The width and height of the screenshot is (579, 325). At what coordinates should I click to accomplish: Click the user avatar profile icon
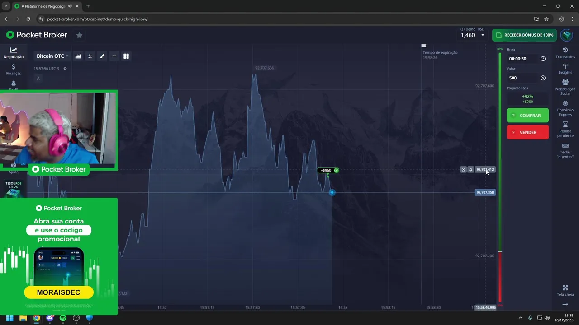pos(566,35)
